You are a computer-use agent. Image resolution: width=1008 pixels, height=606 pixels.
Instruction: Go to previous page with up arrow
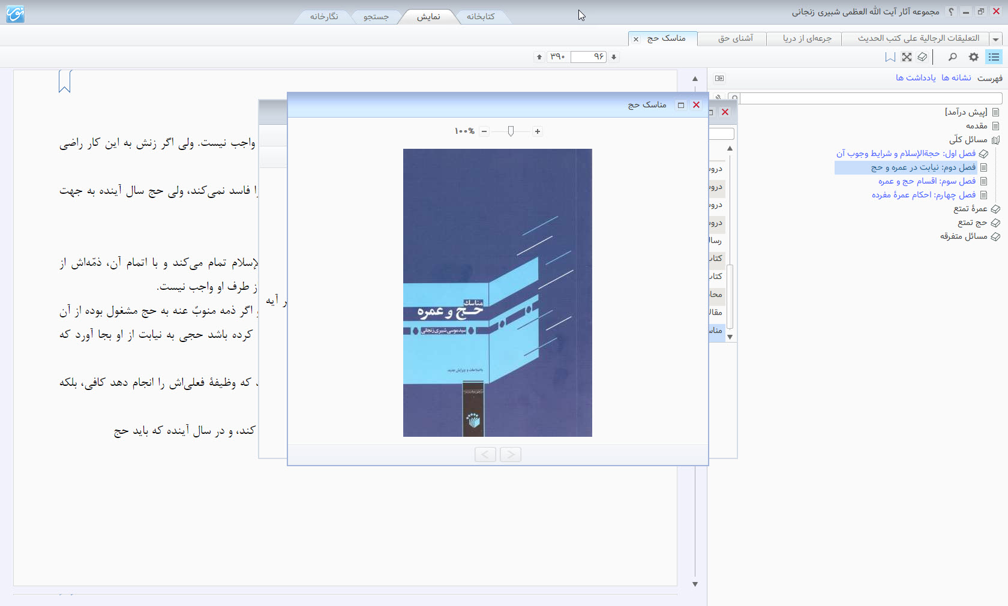[x=539, y=57]
